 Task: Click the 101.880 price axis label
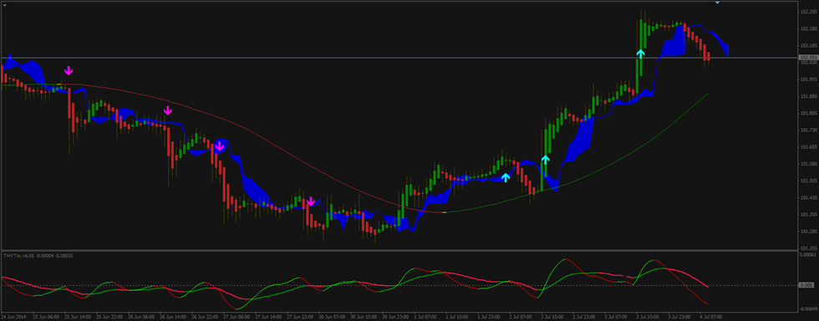tap(808, 96)
